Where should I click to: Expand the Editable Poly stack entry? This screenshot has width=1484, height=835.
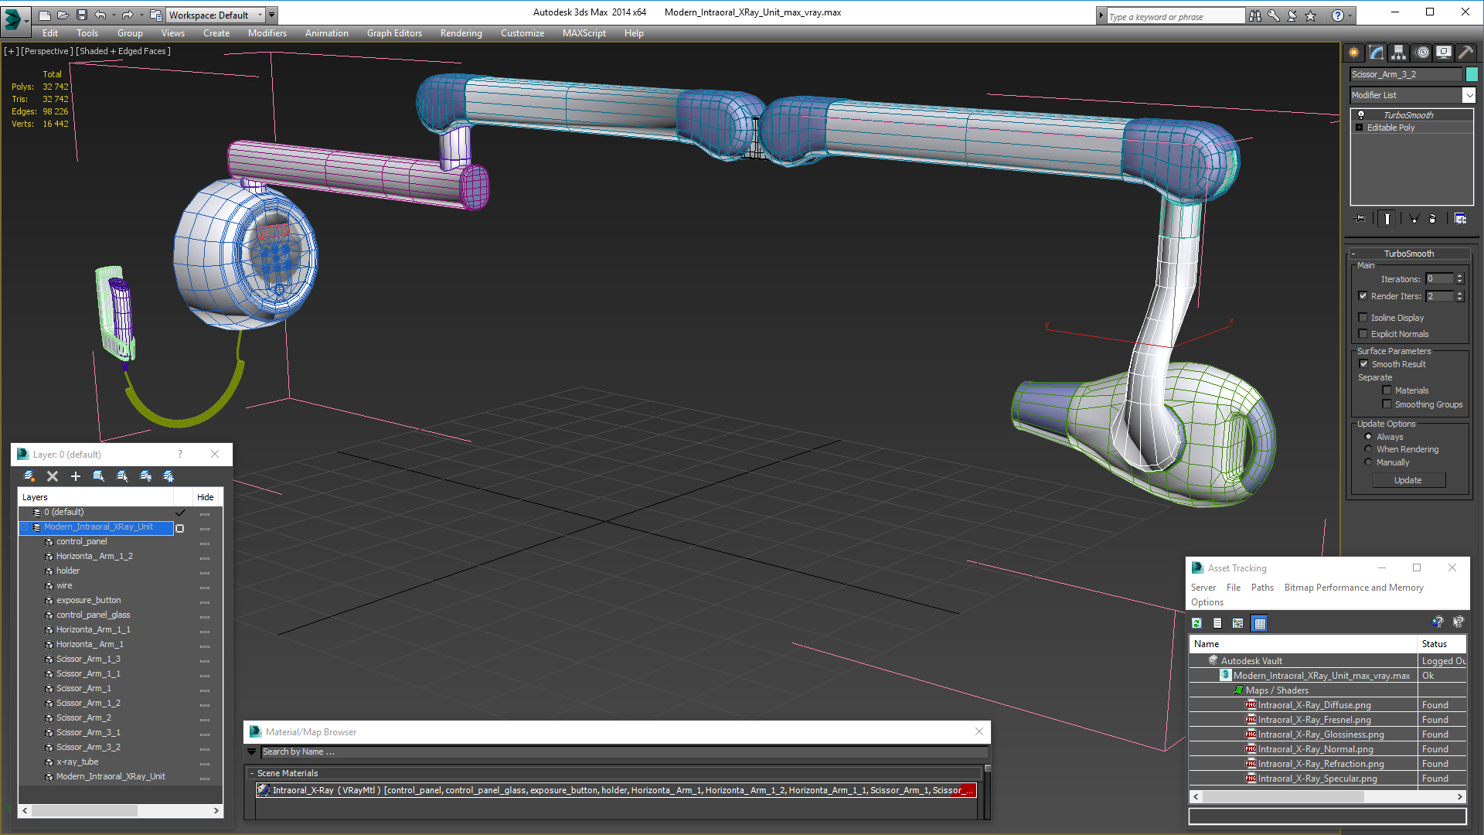click(1359, 128)
